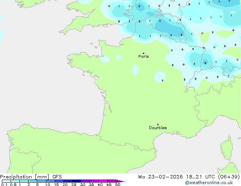This screenshot has height=186, width=241.
Task: Click the legend value label '20'
Action: click(65, 184)
